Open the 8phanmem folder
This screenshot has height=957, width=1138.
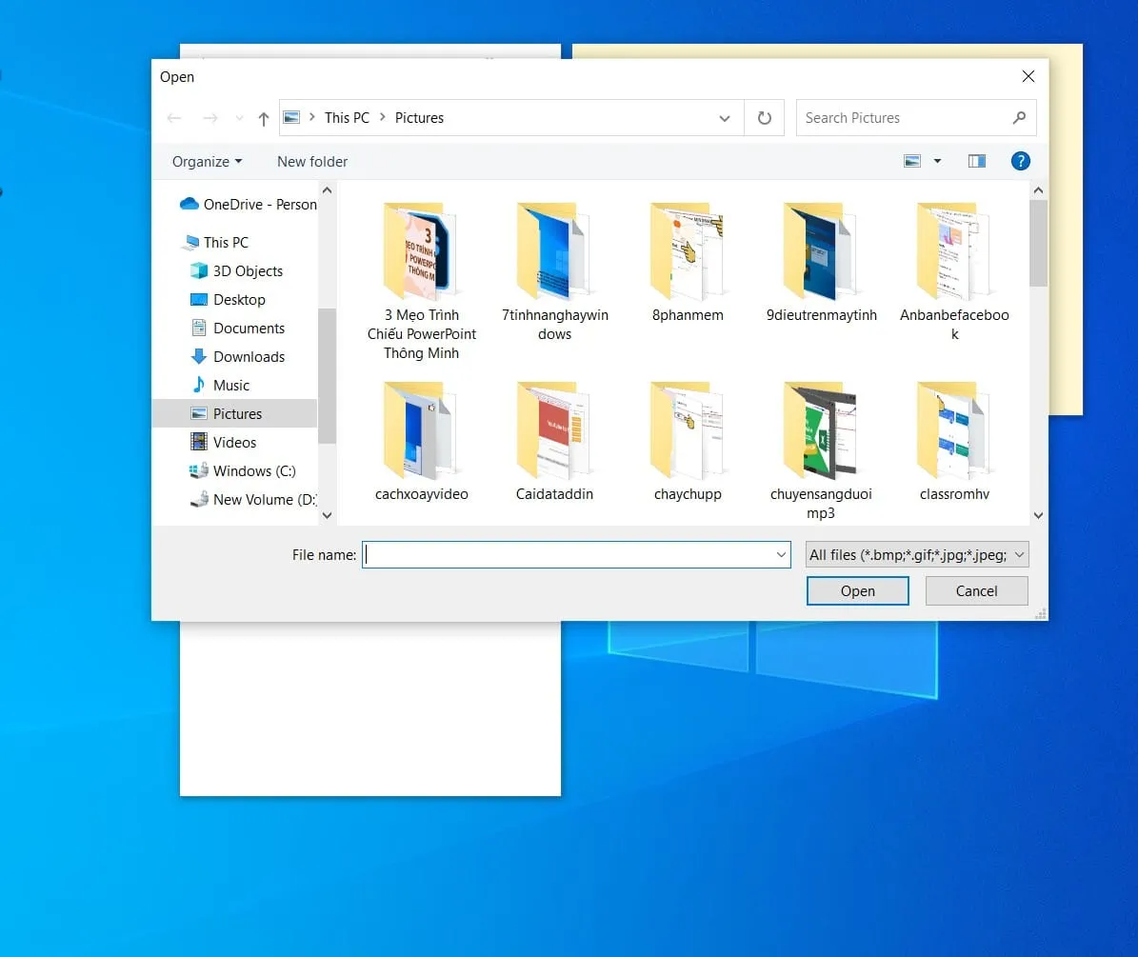click(688, 253)
